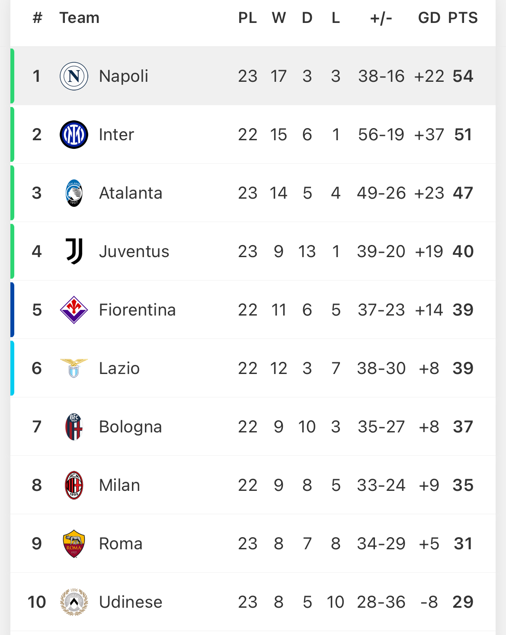Click the Bologna club badge
Viewport: 506px width, 635px height.
[74, 427]
